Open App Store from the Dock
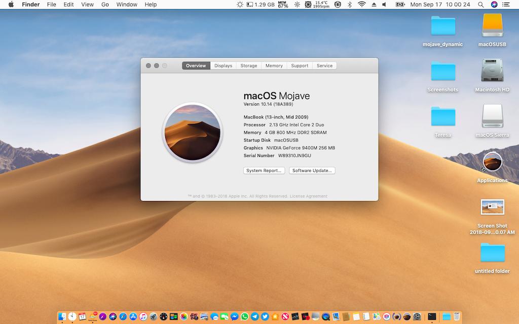This screenshot has width=519, height=324. point(133,317)
